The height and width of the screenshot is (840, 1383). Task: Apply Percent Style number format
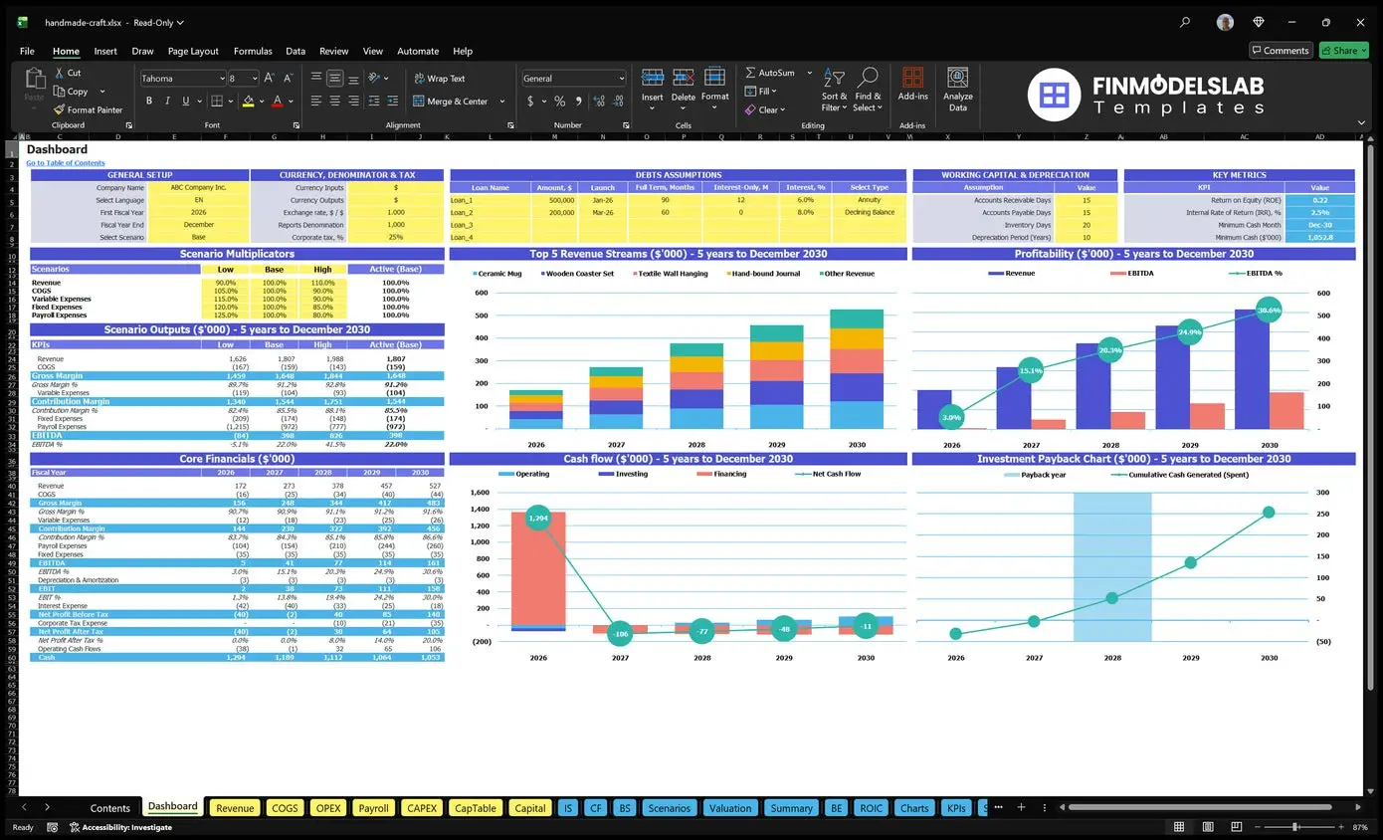coord(560,101)
